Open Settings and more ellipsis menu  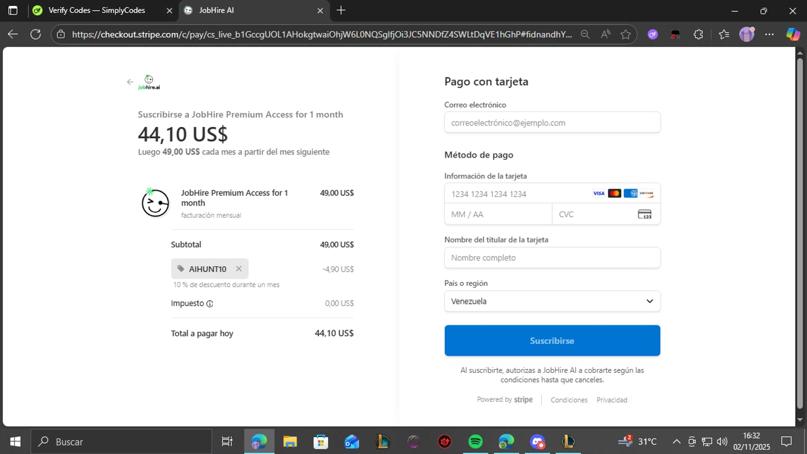769,34
